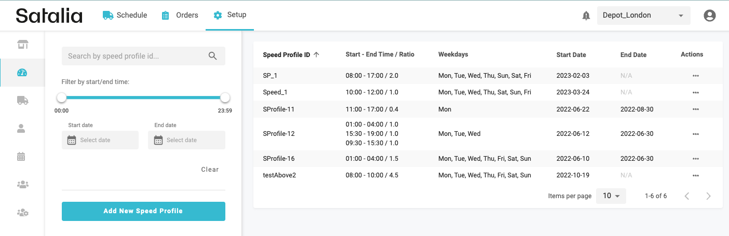Open actions menu for SProfile-12 row

(x=695, y=134)
